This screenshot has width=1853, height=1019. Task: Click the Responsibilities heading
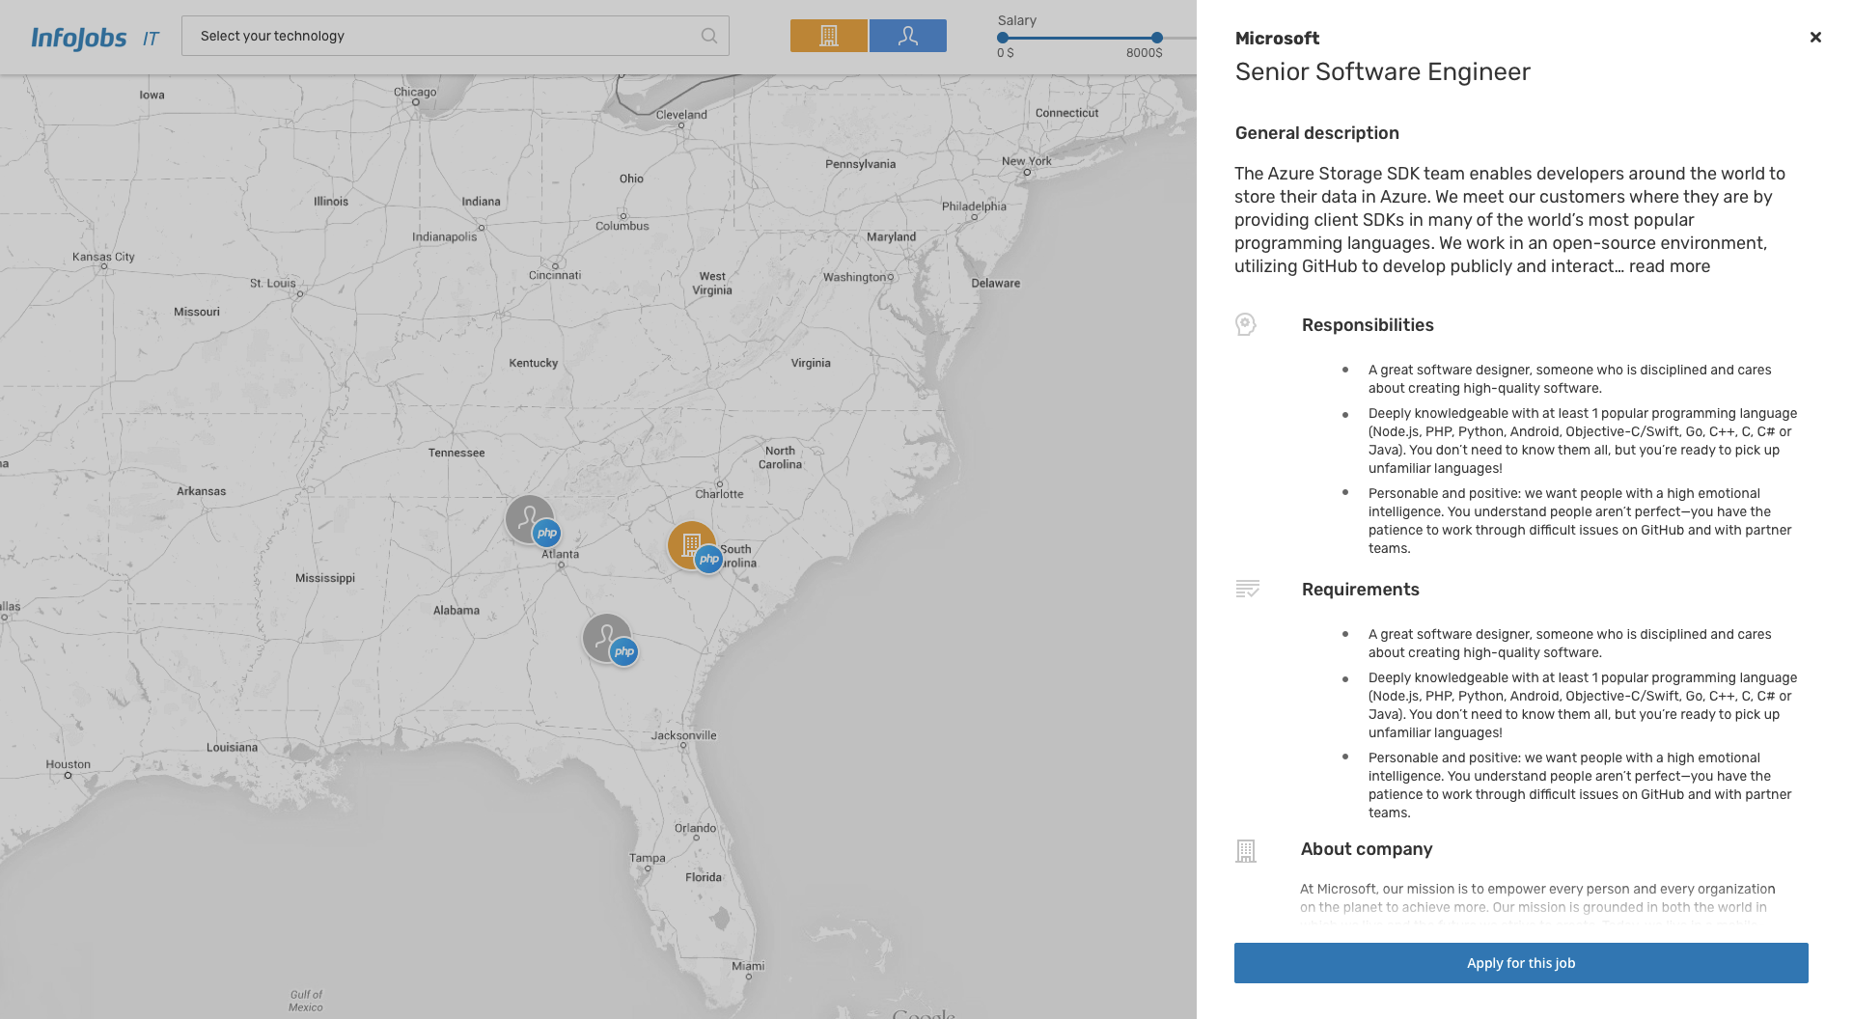pyautogui.click(x=1368, y=325)
